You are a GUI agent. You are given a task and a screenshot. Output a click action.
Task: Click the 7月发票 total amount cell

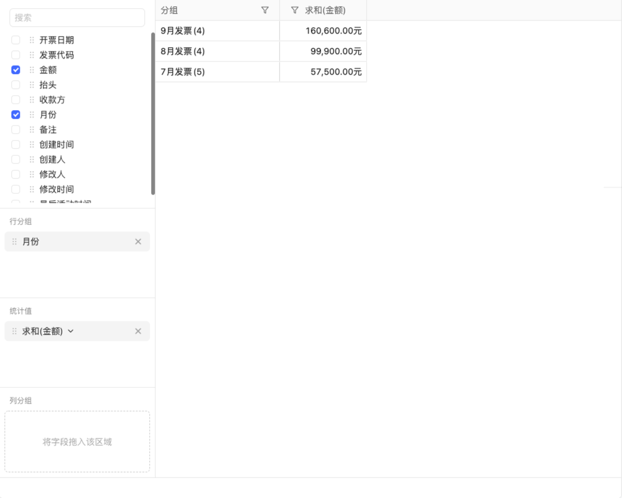(x=323, y=72)
